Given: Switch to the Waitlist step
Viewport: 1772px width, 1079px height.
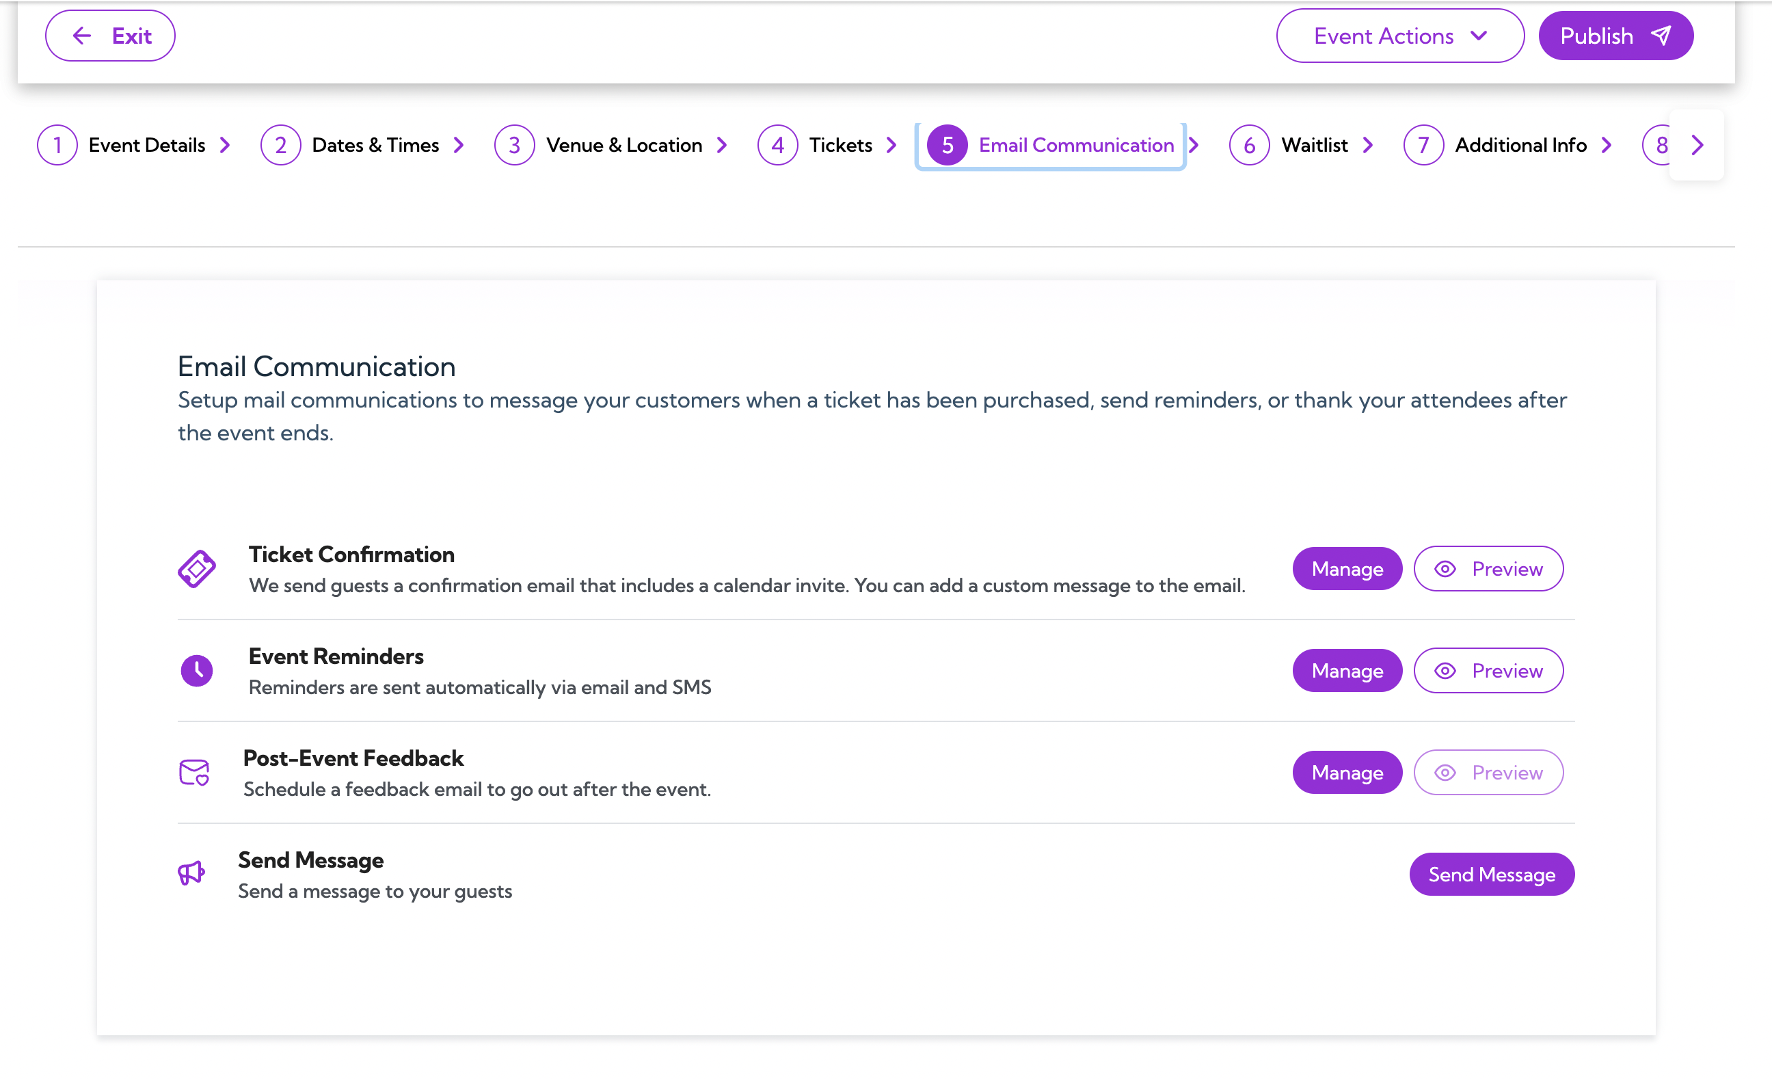Looking at the screenshot, I should coord(1315,144).
